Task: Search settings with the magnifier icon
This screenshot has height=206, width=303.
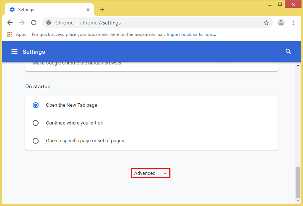Action: [x=288, y=51]
